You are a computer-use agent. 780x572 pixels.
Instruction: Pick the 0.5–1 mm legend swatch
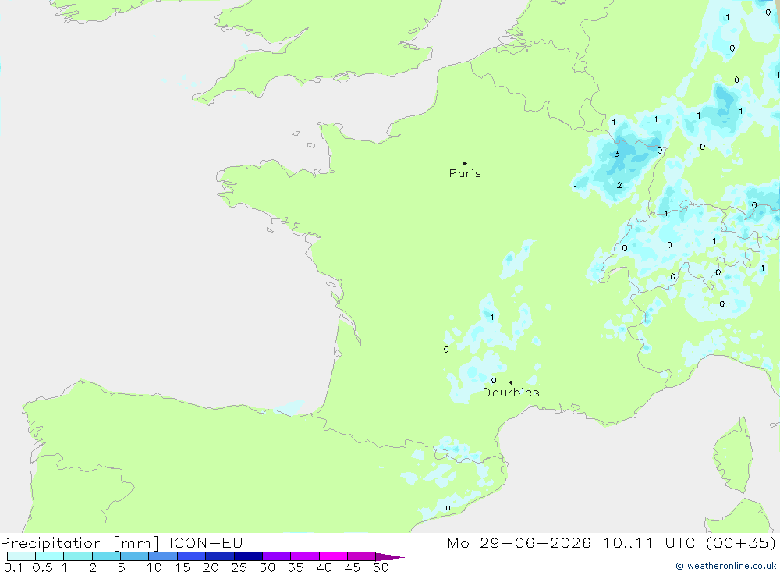tap(50, 556)
